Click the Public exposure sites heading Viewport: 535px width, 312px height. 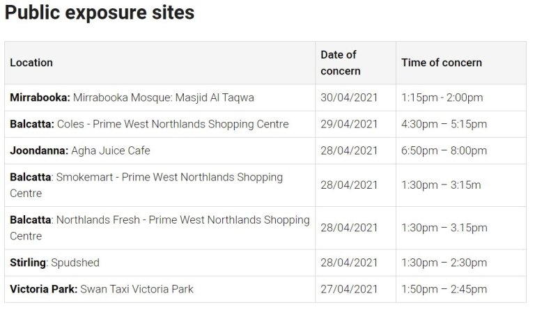point(100,13)
